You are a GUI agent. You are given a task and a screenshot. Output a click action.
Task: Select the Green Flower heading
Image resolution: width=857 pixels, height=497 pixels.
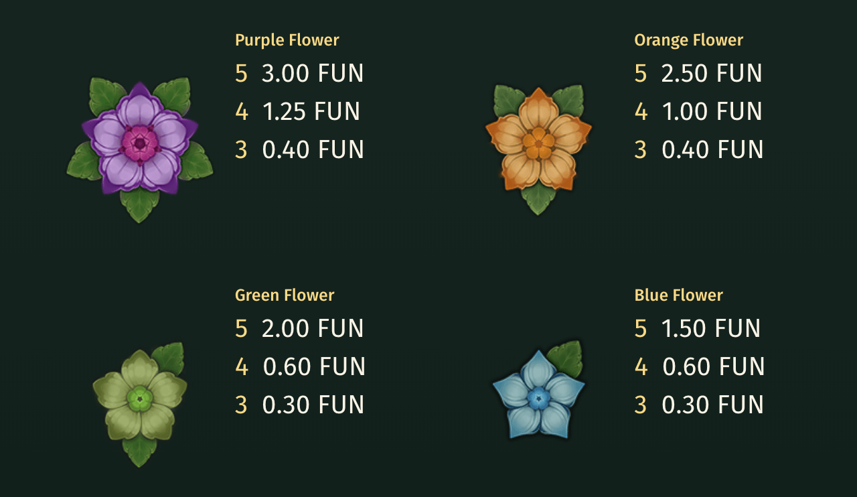pyautogui.click(x=285, y=295)
